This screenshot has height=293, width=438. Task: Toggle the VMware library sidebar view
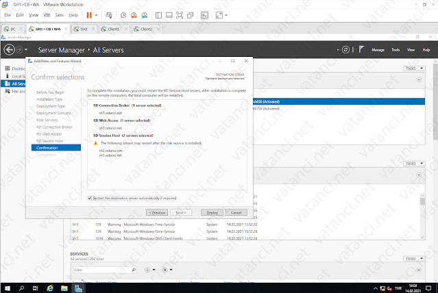(x=158, y=15)
